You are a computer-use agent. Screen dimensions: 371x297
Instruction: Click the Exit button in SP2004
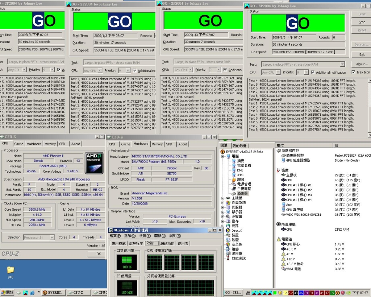pyautogui.click(x=362, y=55)
